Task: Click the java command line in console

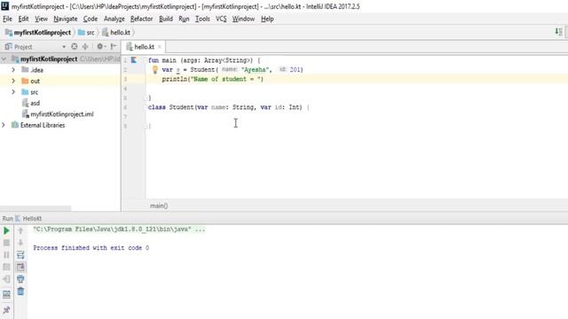Action: click(119, 230)
